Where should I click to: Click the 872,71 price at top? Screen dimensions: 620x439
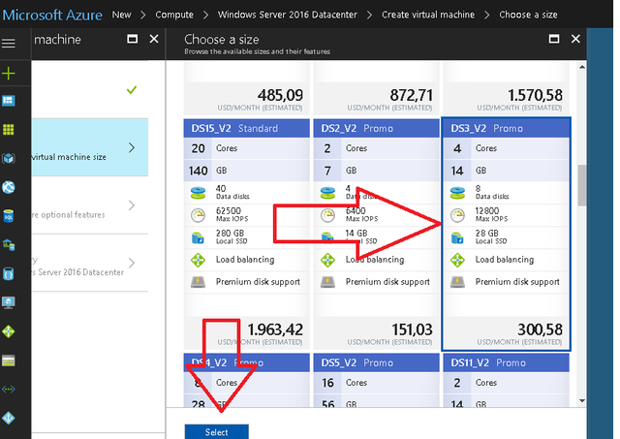[x=411, y=95]
